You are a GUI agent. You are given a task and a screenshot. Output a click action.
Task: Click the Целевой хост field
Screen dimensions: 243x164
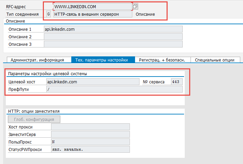[x=93, y=82]
